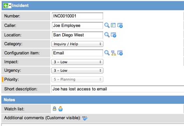Click the Configuration item lookup magnifier

107,53
